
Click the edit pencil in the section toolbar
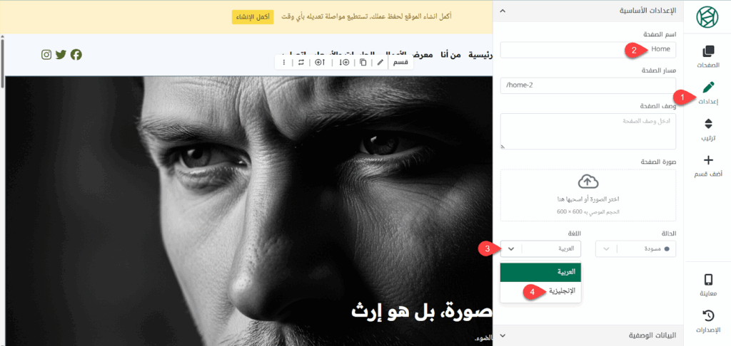[x=380, y=63]
